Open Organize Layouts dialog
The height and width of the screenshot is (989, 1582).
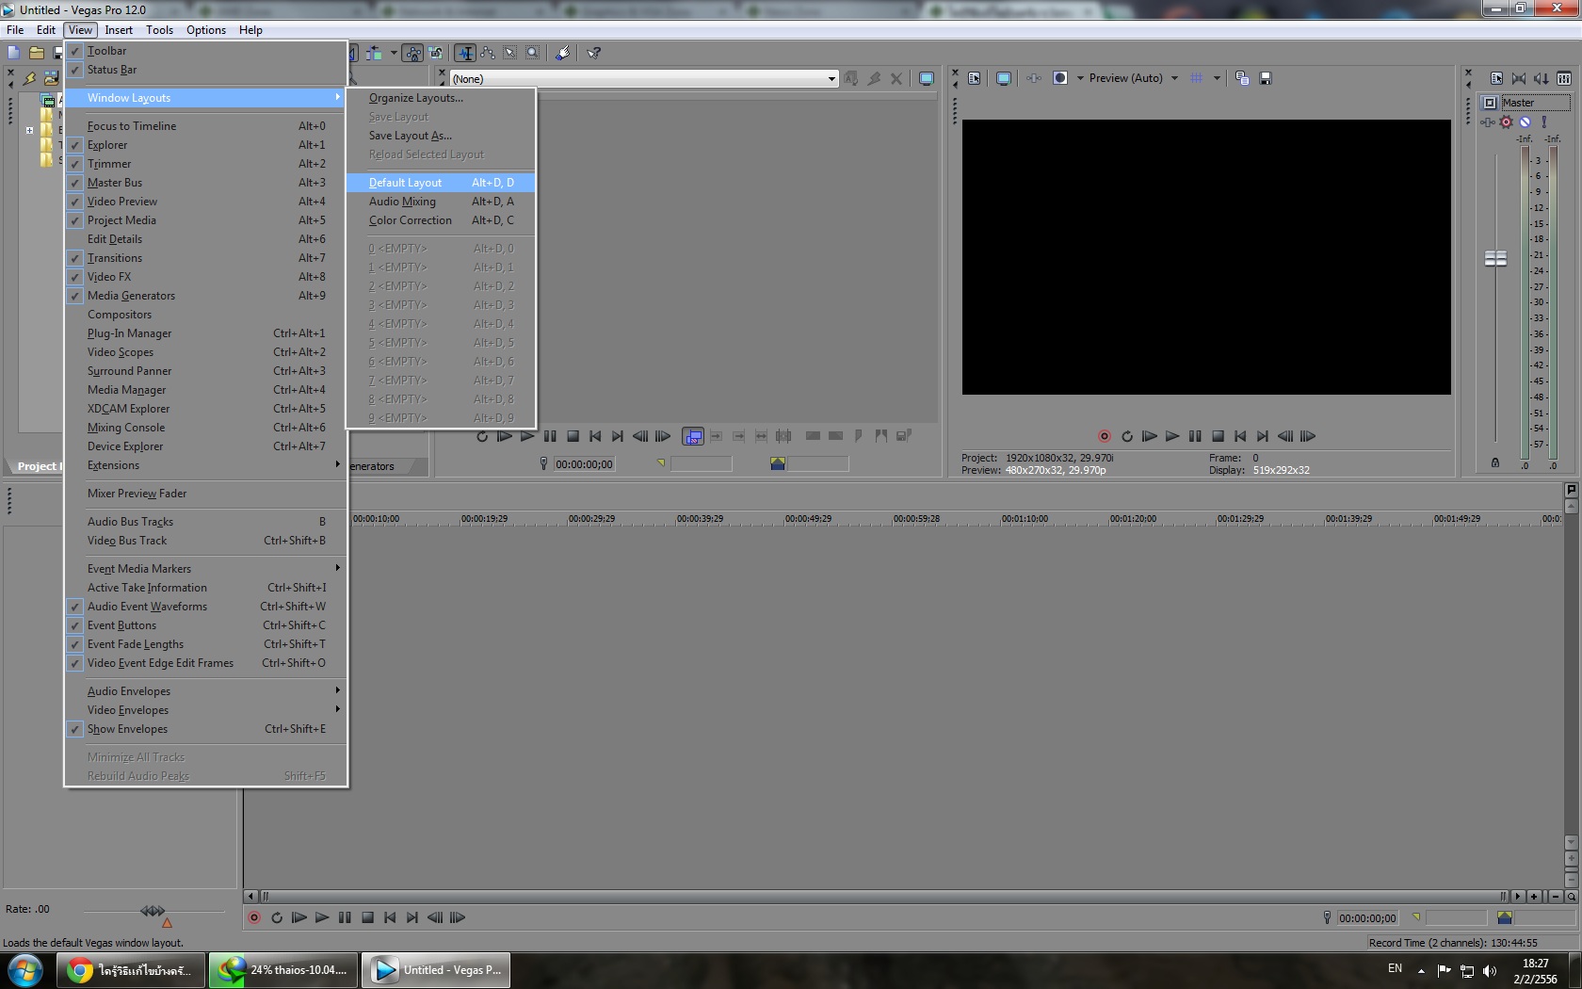pyautogui.click(x=441, y=98)
